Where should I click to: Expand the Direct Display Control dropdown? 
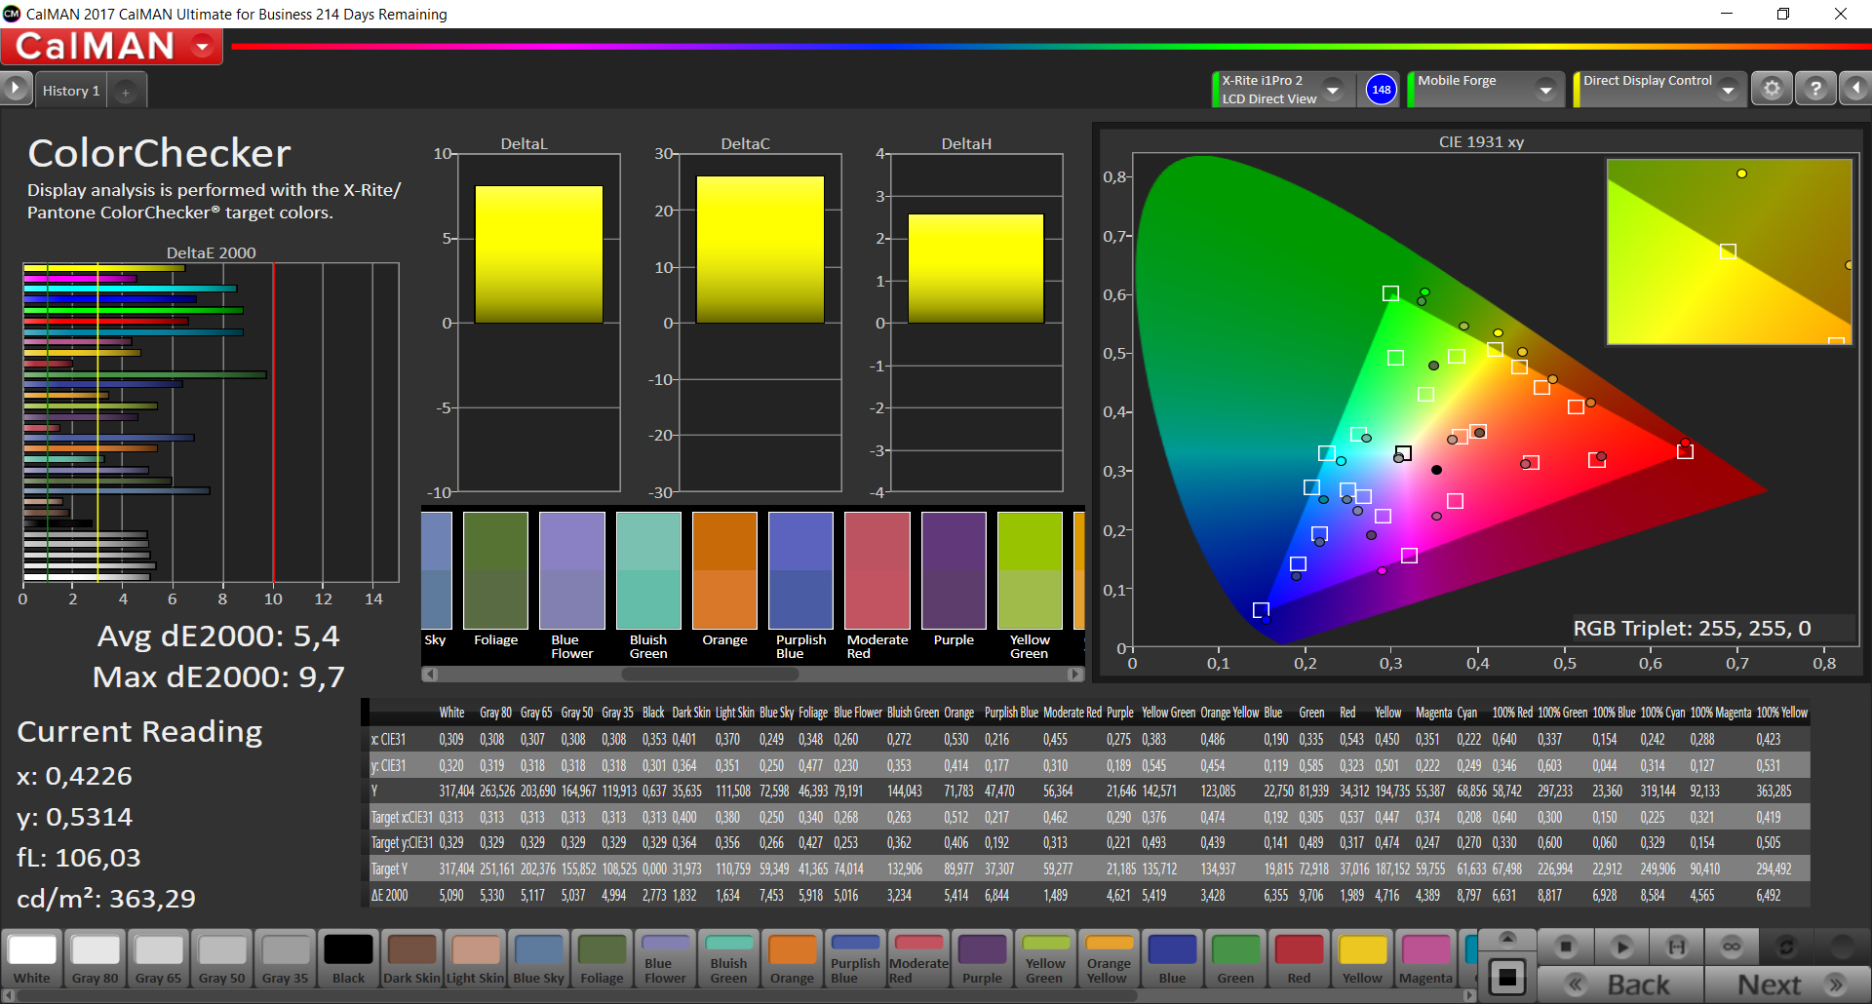tap(1728, 90)
